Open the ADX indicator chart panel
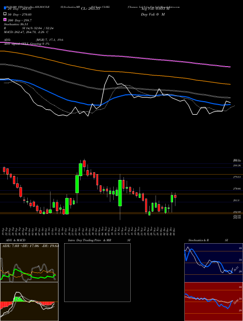 point(29,263)
